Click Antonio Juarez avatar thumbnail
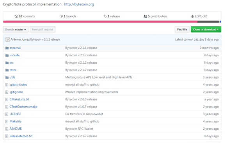Screen dimensions: 245x143 click(x=7, y=39)
